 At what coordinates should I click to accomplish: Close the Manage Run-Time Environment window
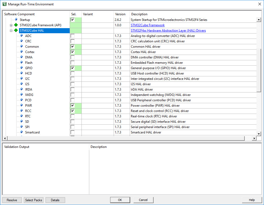tap(260, 4)
